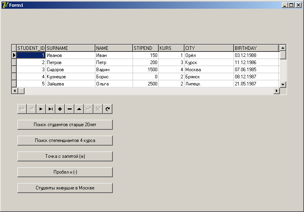The width and height of the screenshot is (304, 212).
Task: Click STIPEND column header
Action: click(x=146, y=48)
